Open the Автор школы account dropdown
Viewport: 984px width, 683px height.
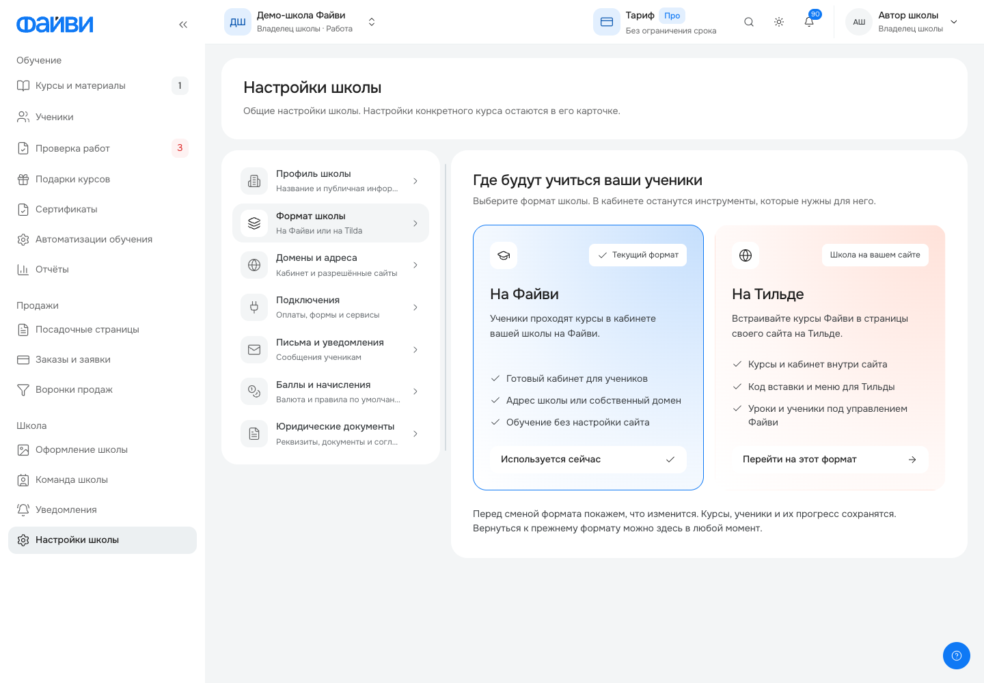[x=954, y=22]
